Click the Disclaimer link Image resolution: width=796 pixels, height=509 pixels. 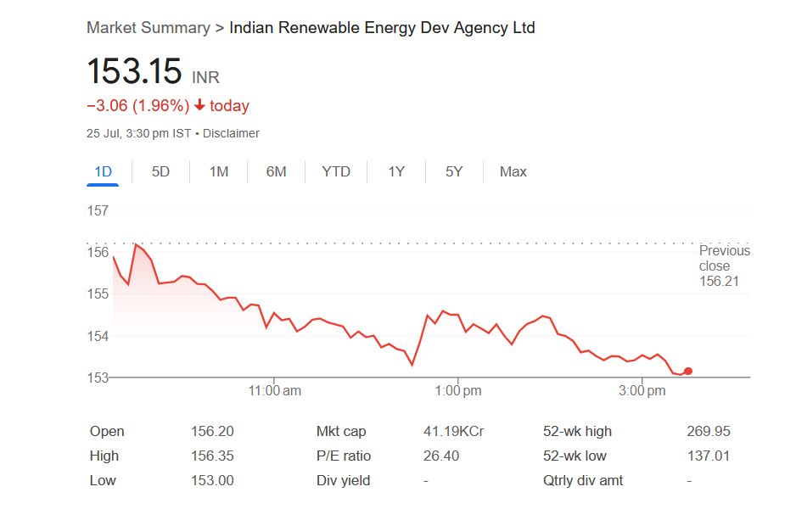[x=231, y=133]
